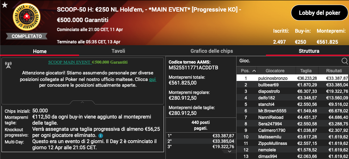Select the Struttura tab

(309, 51)
